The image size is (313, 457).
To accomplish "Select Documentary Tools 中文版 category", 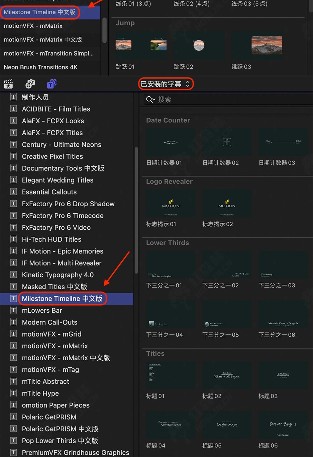I will [x=67, y=168].
